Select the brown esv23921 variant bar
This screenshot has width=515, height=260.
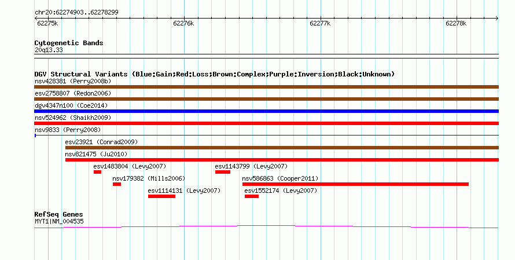pos(282,148)
